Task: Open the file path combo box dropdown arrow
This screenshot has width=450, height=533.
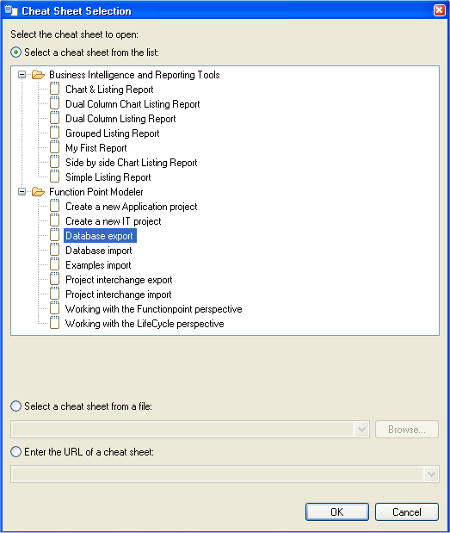Action: click(361, 430)
